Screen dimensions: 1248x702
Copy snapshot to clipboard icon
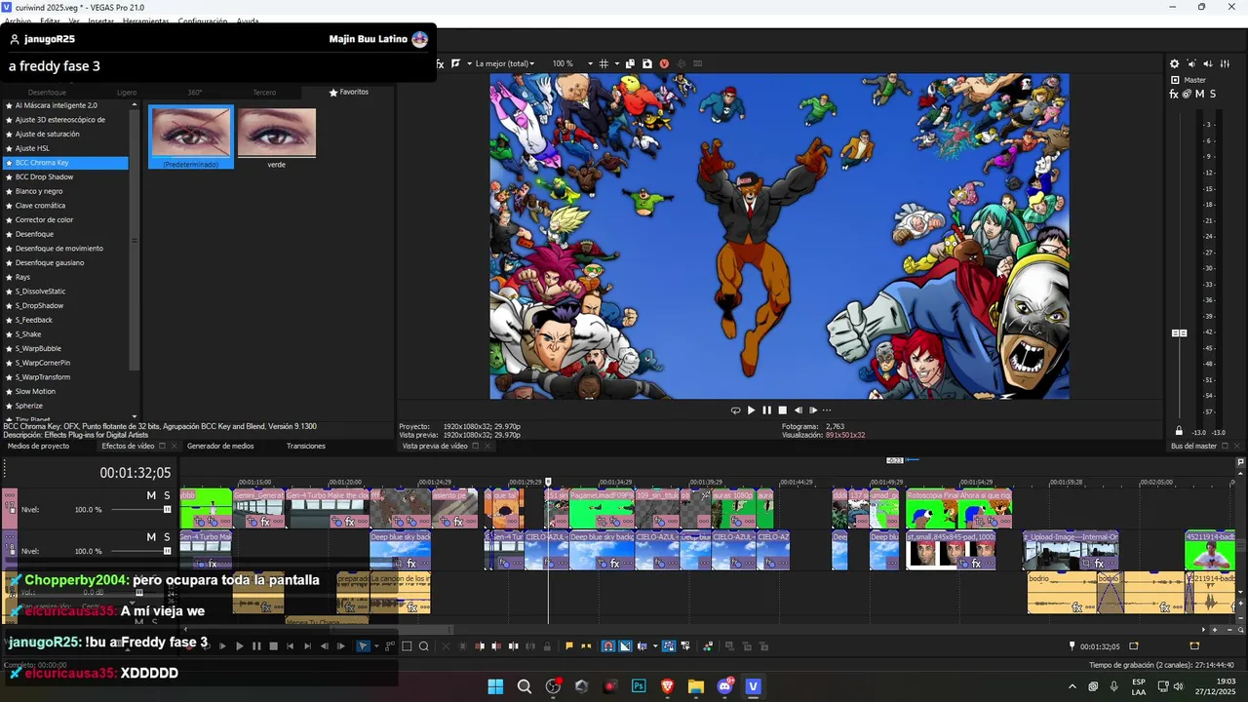pyautogui.click(x=631, y=63)
